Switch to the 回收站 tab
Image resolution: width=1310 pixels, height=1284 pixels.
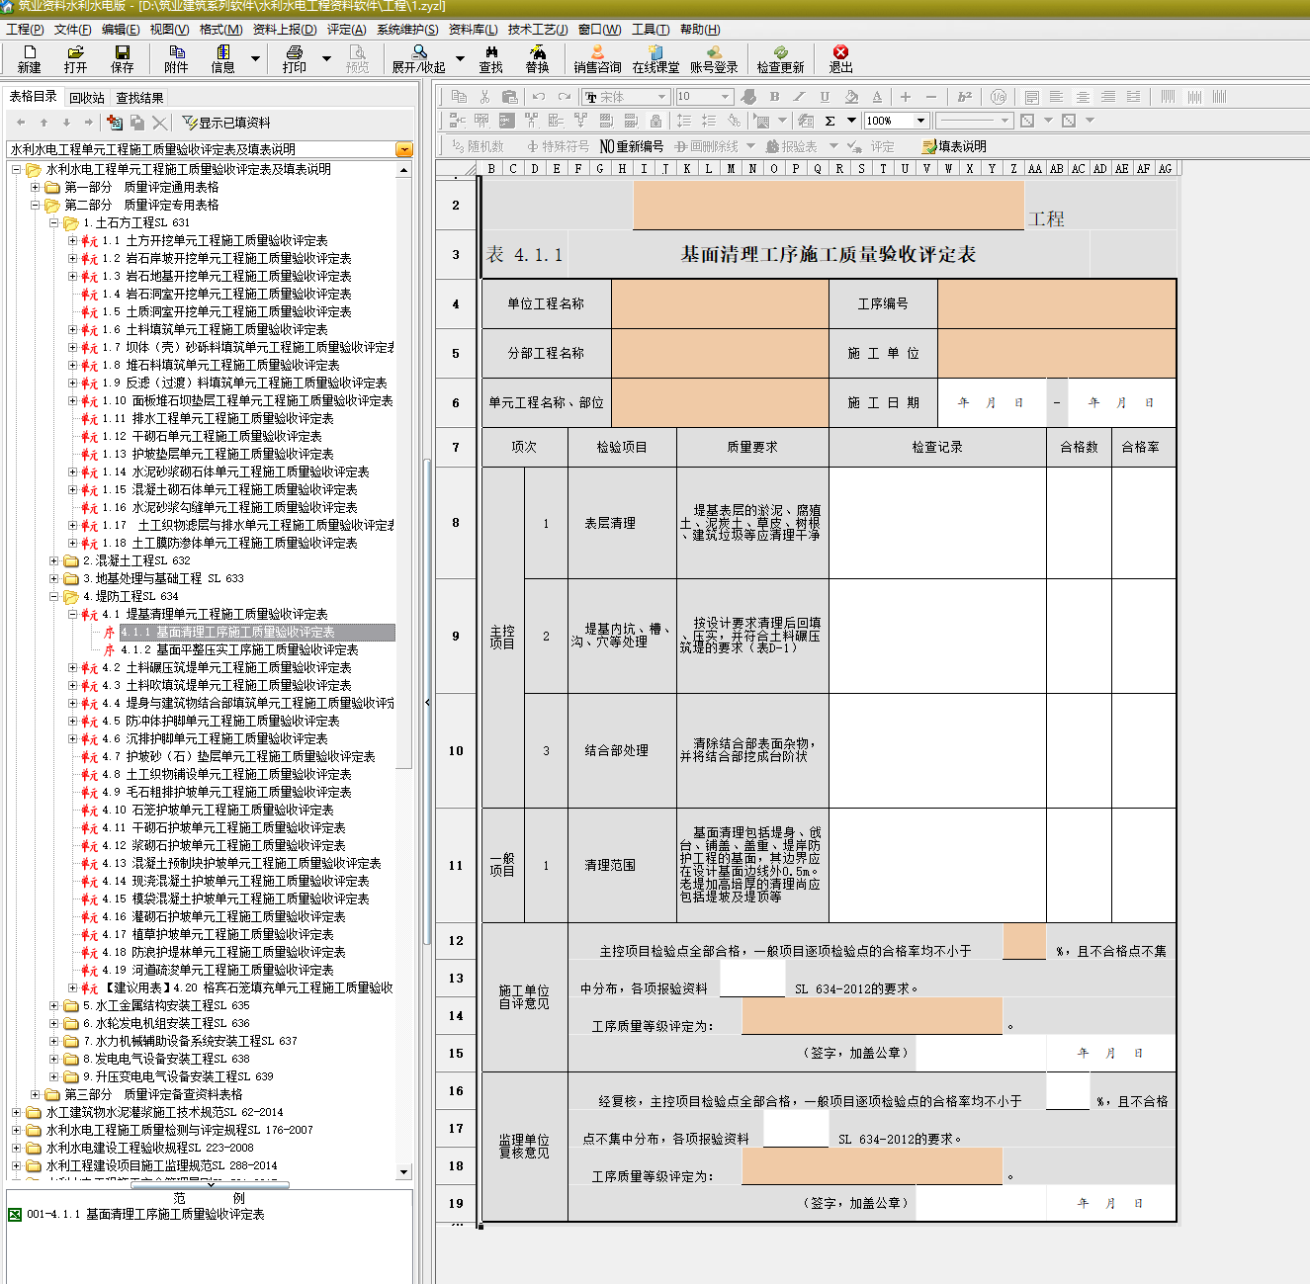[87, 98]
